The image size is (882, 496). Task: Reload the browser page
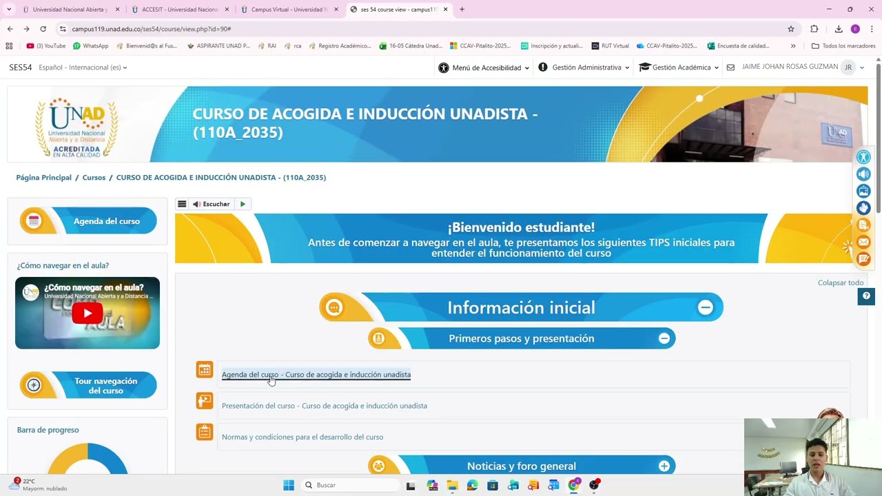tap(43, 29)
